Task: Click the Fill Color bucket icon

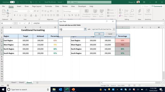Action: (31, 15)
